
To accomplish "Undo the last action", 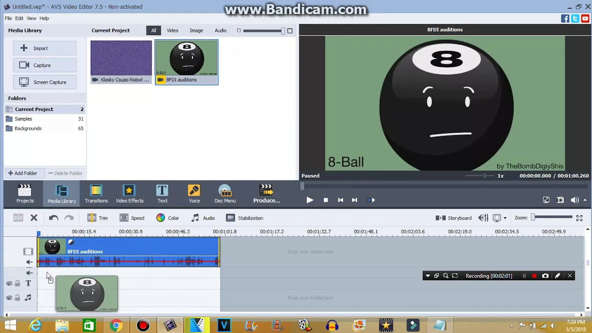I will click(54, 218).
